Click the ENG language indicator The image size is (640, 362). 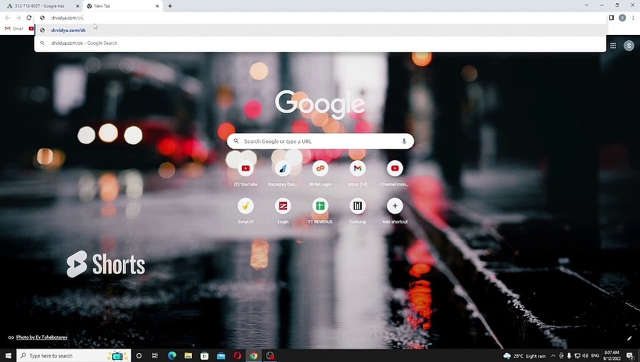[595, 355]
